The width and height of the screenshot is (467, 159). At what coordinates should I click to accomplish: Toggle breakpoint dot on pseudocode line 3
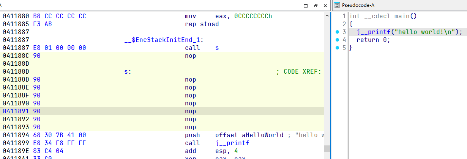pyautogui.click(x=337, y=32)
